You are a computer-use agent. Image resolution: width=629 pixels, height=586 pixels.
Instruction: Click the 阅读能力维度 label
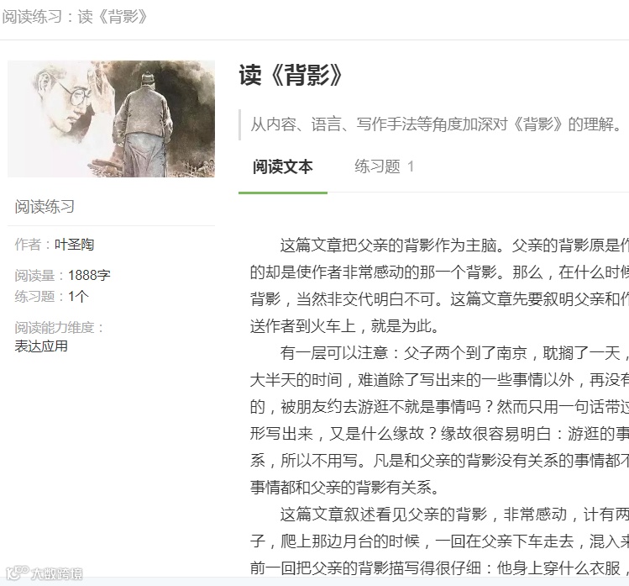click(59, 327)
